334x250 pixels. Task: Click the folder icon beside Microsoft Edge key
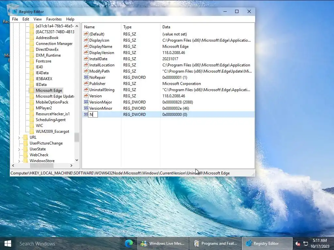[x=32, y=90]
